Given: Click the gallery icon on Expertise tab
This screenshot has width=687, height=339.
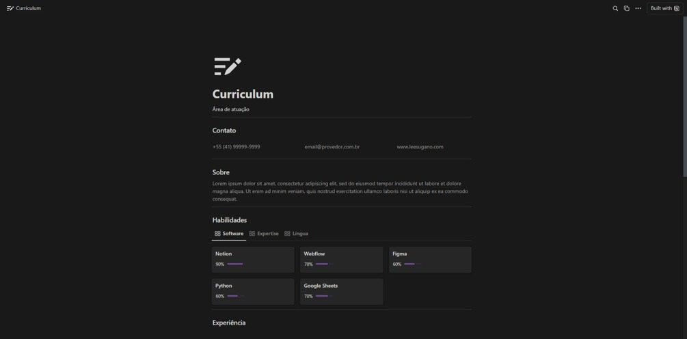Looking at the screenshot, I should click(252, 234).
